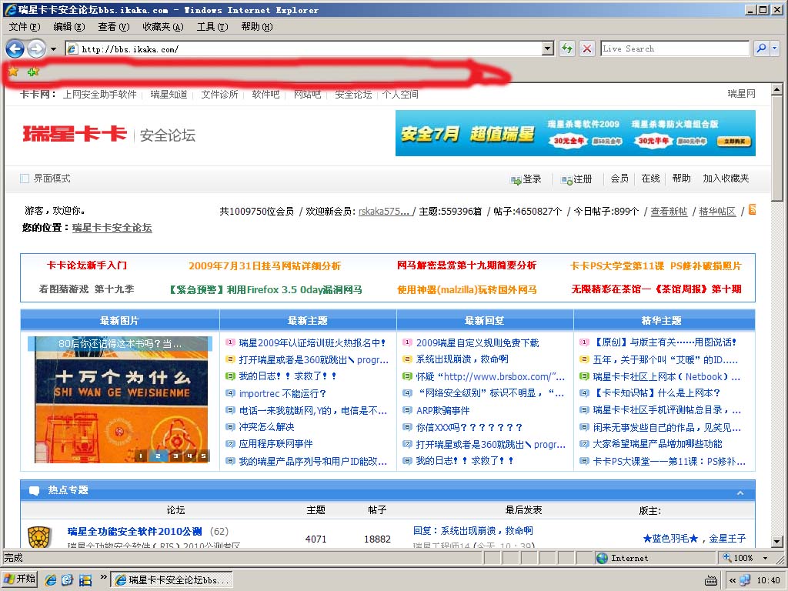Image resolution: width=788 pixels, height=591 pixels.
Task: Click the scroll down arrow of page scrollbar
Action: [x=777, y=542]
